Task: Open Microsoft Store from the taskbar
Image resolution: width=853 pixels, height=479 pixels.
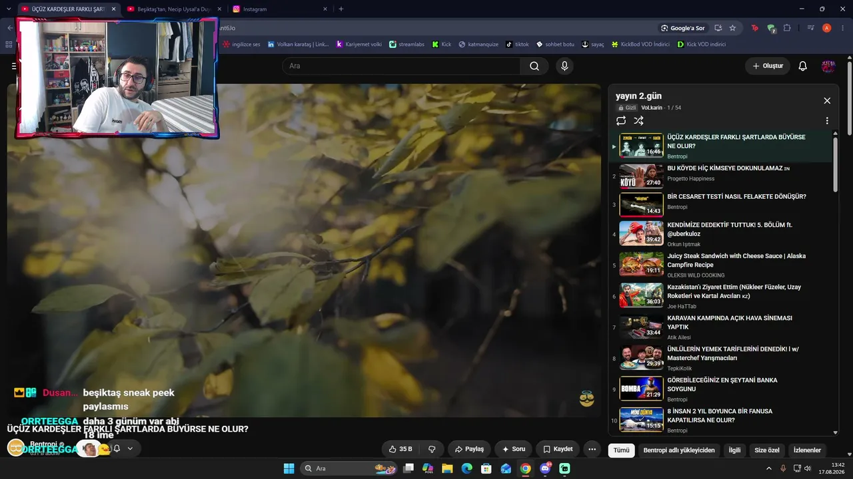Action: [x=486, y=468]
